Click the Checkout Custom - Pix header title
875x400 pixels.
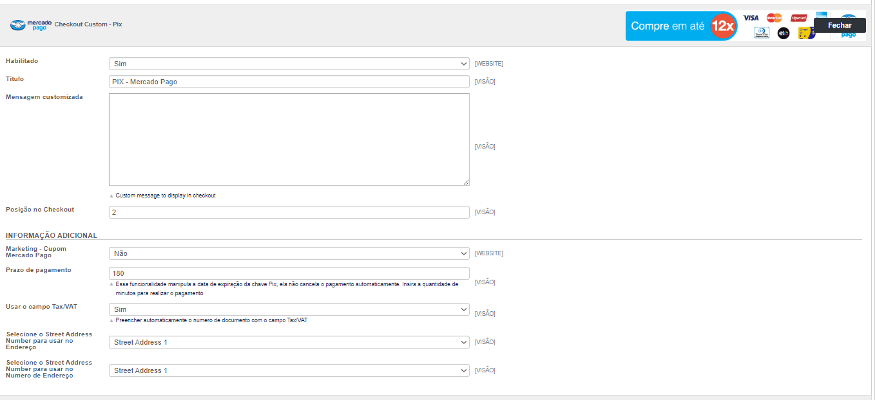click(88, 24)
